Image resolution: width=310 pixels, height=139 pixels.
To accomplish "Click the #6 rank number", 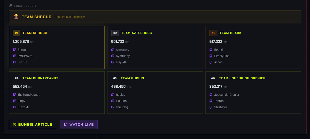I will (x=213, y=78).
